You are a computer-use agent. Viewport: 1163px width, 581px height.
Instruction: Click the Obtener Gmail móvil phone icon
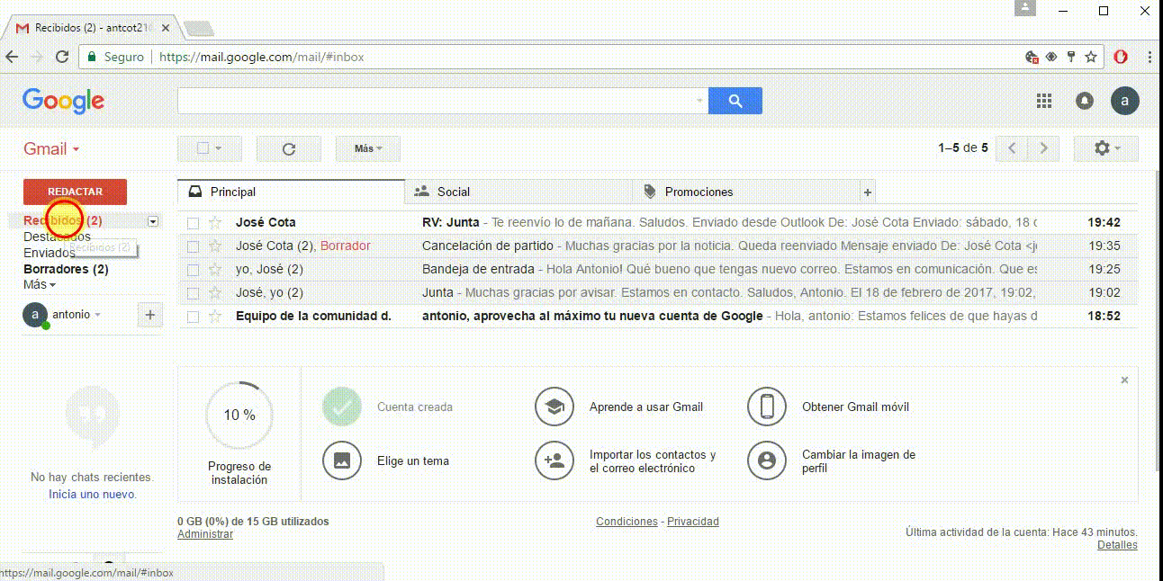(767, 407)
